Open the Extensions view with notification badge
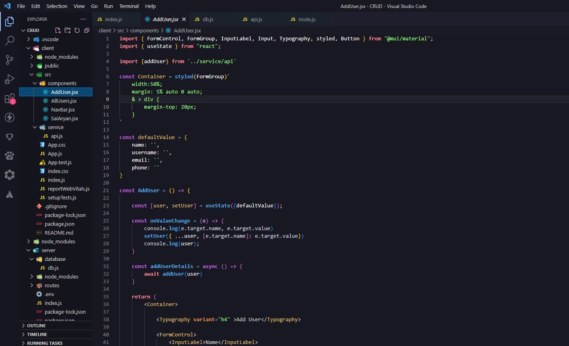569x346 pixels. tap(9, 99)
